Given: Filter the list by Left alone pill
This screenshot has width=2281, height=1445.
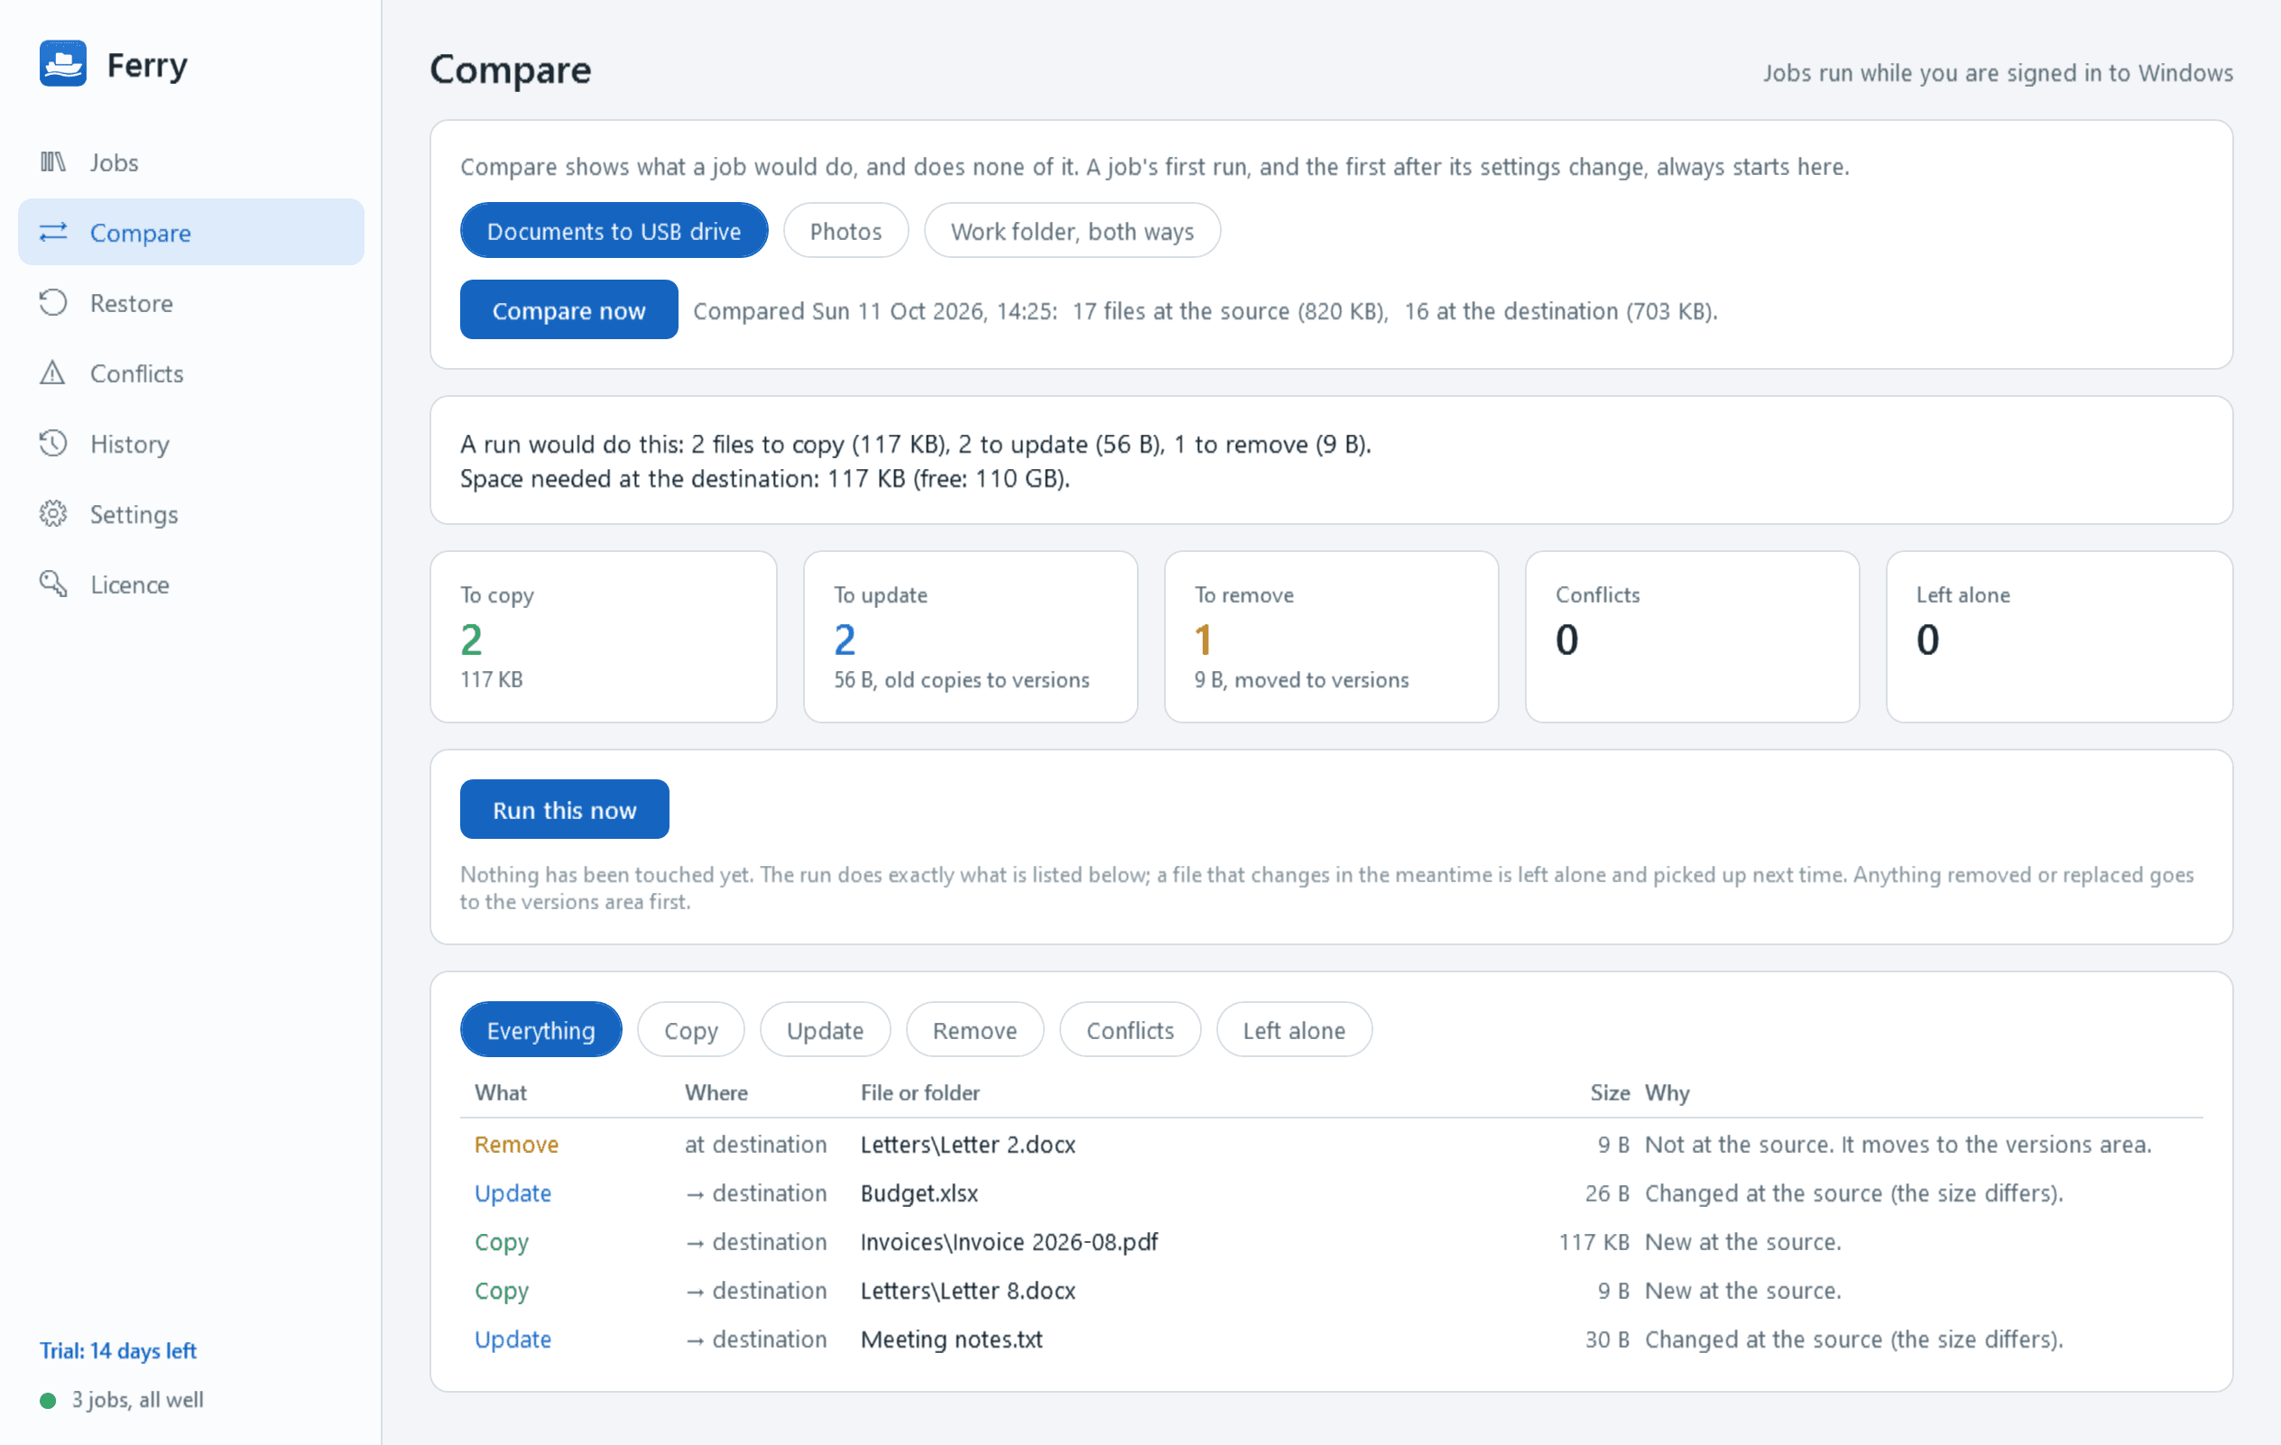Looking at the screenshot, I should tap(1294, 1029).
